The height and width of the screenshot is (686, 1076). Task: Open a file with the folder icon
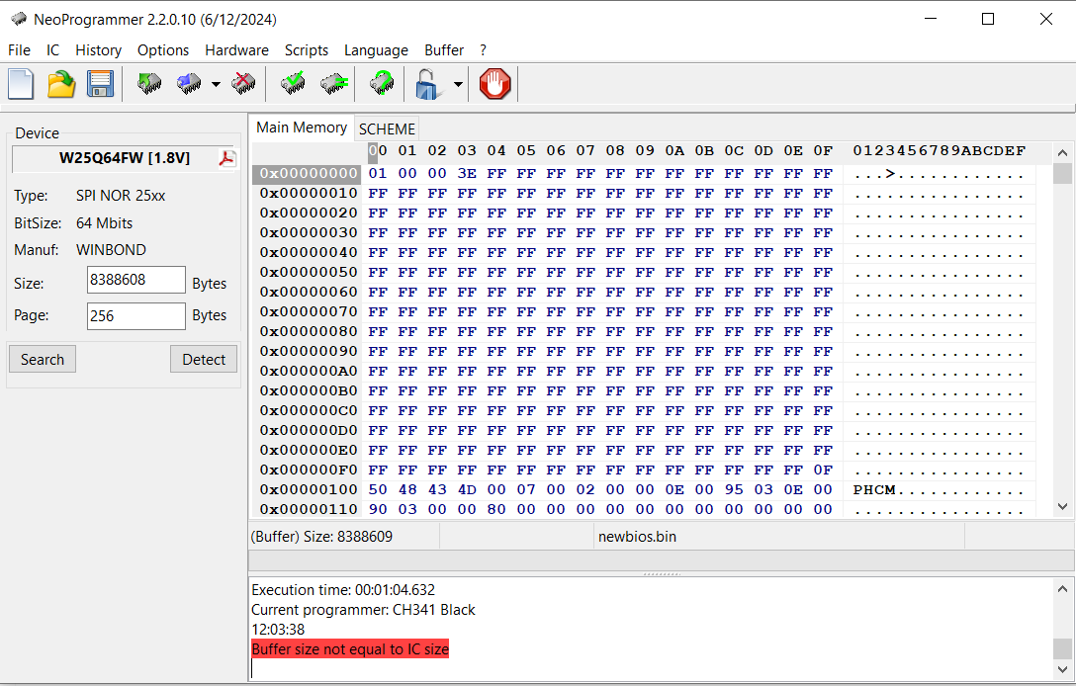61,84
